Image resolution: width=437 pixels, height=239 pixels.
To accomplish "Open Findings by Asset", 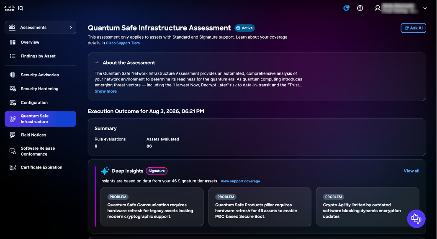I will coord(41,56).
